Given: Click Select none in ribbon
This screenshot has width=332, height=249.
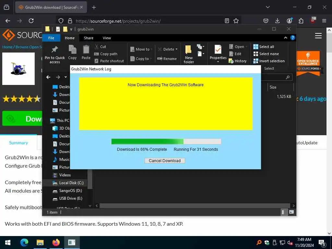Looking at the screenshot, I should click(x=266, y=54).
